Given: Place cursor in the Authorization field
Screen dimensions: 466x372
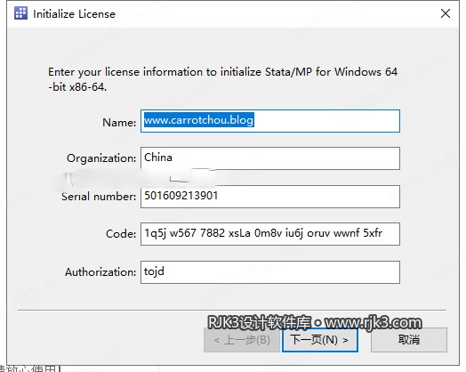Looking at the screenshot, I should (x=270, y=272).
